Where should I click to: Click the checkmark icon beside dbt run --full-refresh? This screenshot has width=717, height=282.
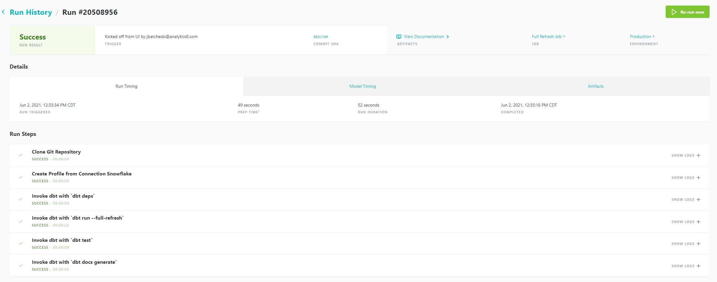coord(21,221)
